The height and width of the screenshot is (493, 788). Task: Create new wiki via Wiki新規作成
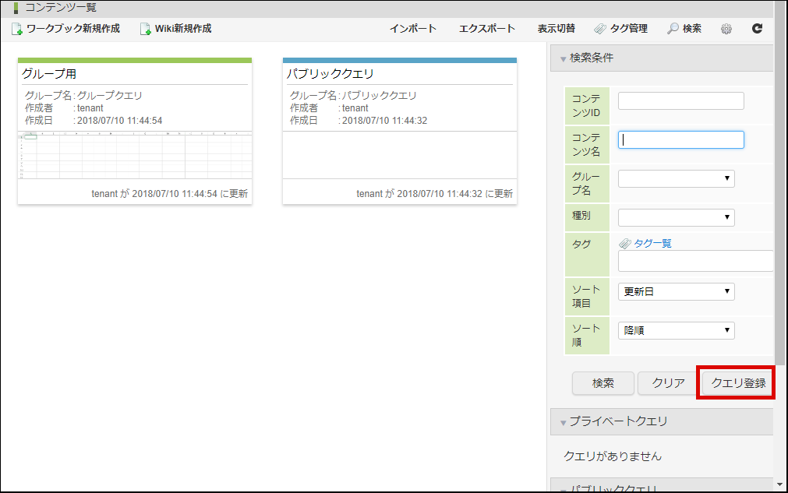(x=183, y=29)
